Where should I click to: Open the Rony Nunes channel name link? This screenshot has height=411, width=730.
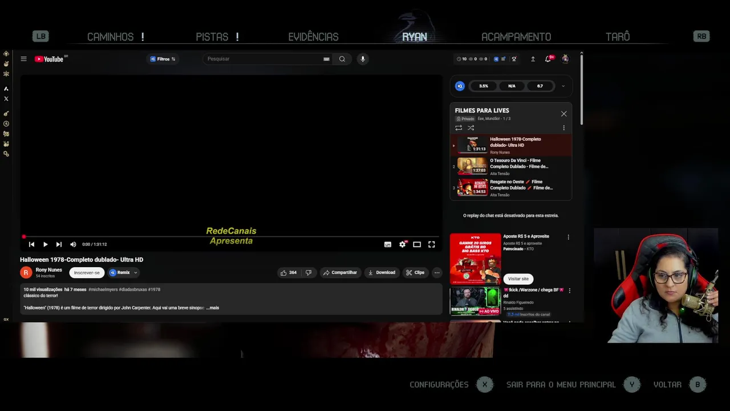(x=48, y=270)
